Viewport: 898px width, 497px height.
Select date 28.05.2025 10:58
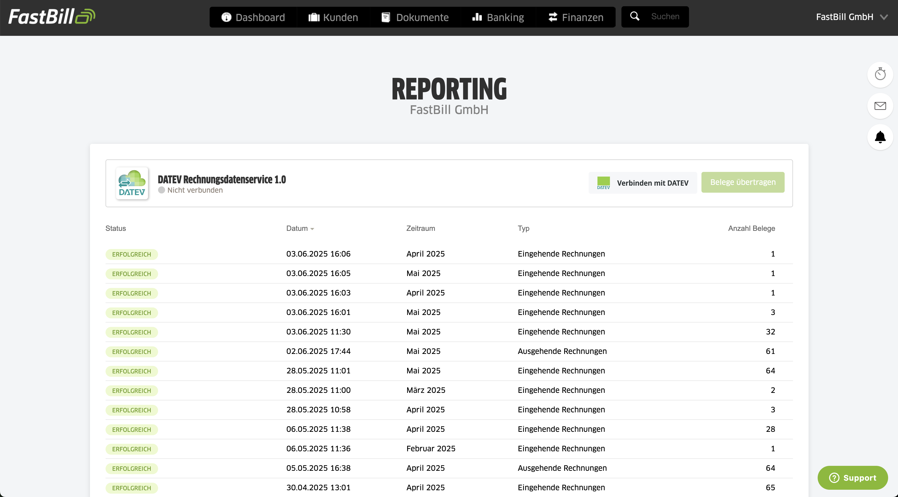[x=318, y=410]
